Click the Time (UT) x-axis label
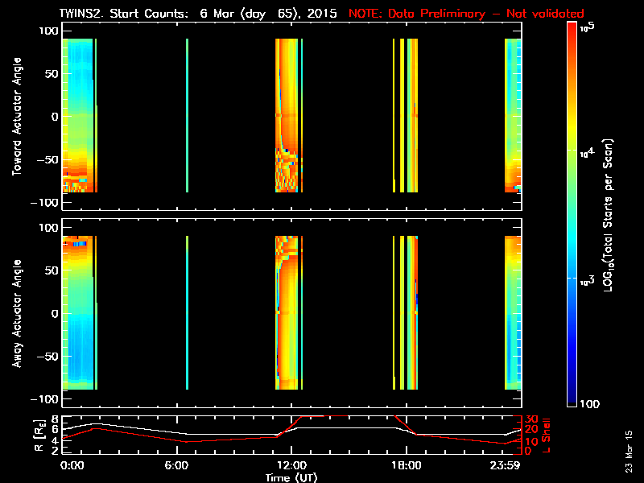644x483 pixels. click(x=291, y=477)
